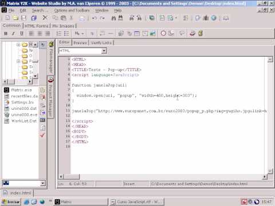The height and width of the screenshot is (206, 275).
Task: Click the insert image icon
Action: point(152,34)
